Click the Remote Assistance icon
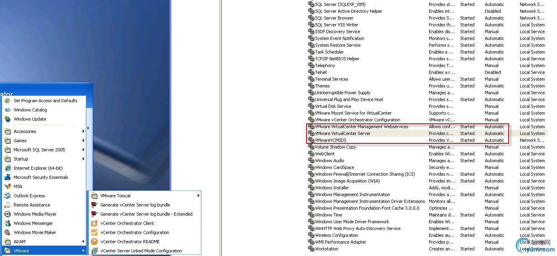 7,205
